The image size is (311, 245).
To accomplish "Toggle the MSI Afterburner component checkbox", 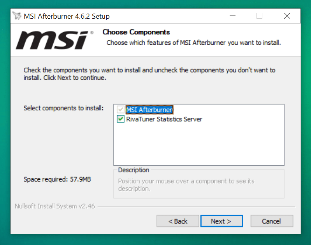I will 120,110.
